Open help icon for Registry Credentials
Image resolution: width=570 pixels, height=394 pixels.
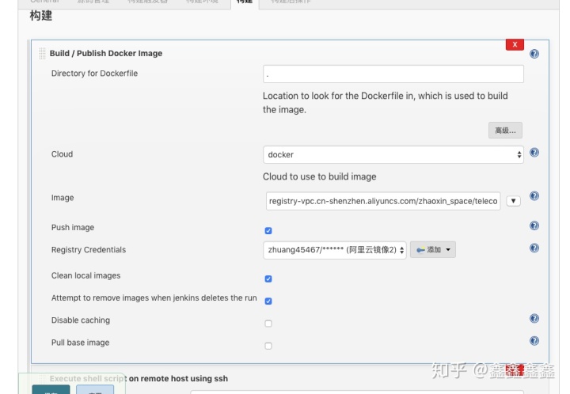point(534,248)
